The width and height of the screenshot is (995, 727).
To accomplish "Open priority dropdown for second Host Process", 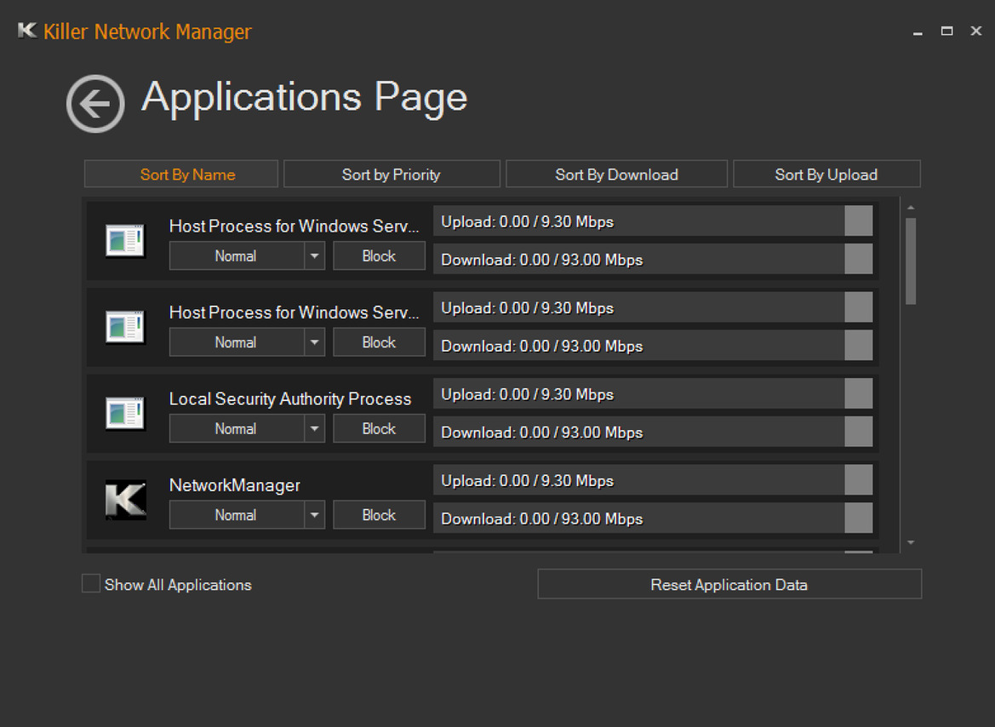I will click(x=314, y=342).
